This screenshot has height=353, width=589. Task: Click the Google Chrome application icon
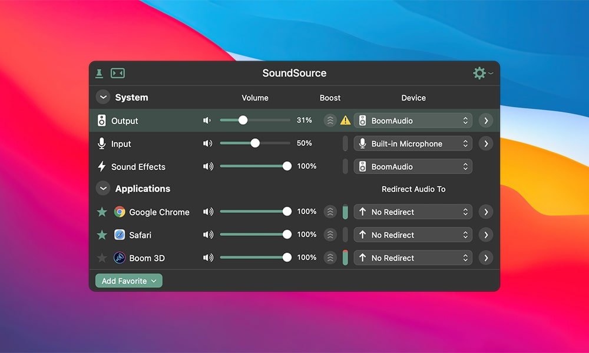point(118,212)
